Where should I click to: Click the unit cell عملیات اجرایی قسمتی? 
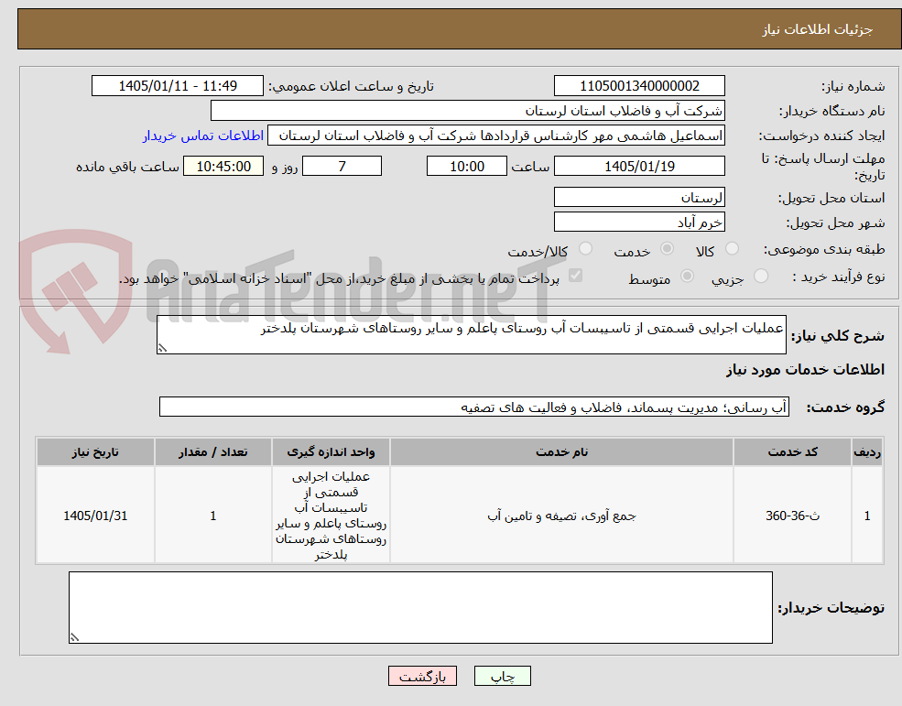pyautogui.click(x=331, y=516)
